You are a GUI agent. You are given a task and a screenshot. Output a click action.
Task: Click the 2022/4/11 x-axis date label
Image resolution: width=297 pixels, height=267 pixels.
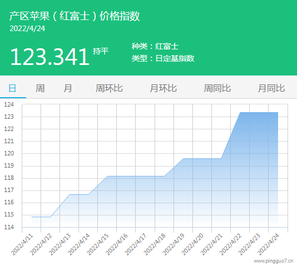tap(22, 244)
